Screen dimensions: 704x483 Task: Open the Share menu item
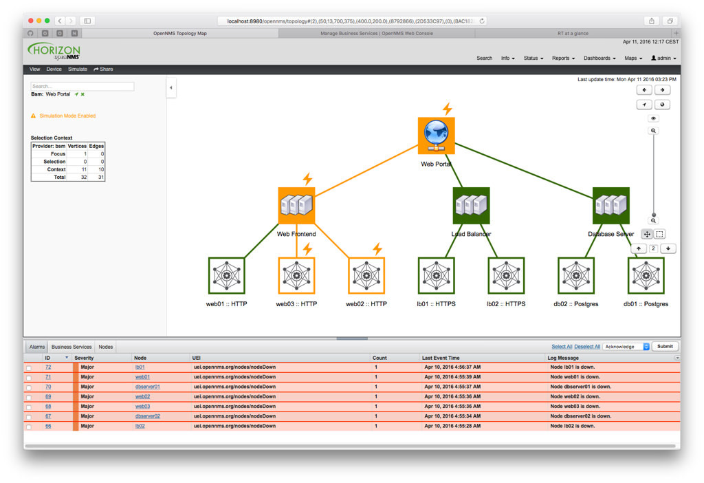(103, 69)
